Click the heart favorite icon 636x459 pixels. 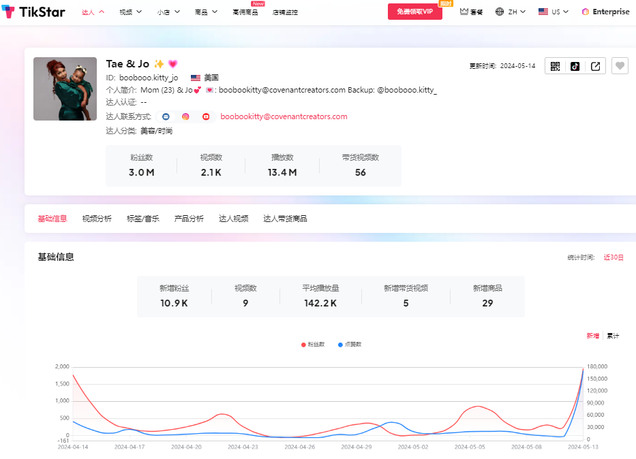tap(619, 66)
